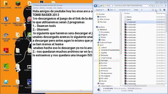This screenshot has width=168, height=94.
Task: Select the Minecraft desktop icon
Action: 18,5
